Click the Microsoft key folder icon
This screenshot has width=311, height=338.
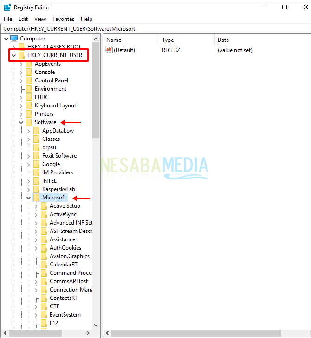36,198
